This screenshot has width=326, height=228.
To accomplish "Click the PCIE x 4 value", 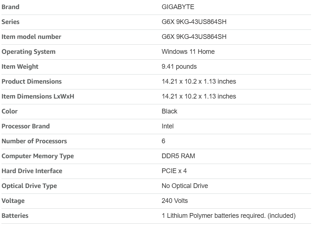I will (174, 171).
